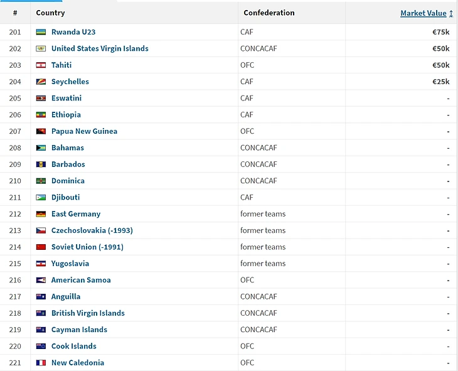Open Soviet Union (-1991) link
Screen dimensions: 458x371
[x=87, y=247]
